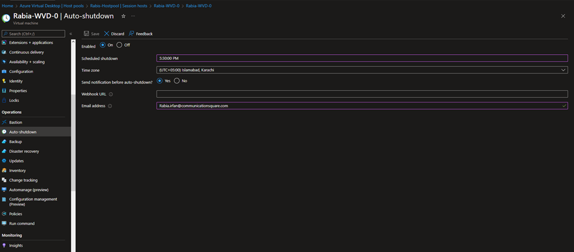
Task: Click the Bastion icon
Action: tap(4, 122)
